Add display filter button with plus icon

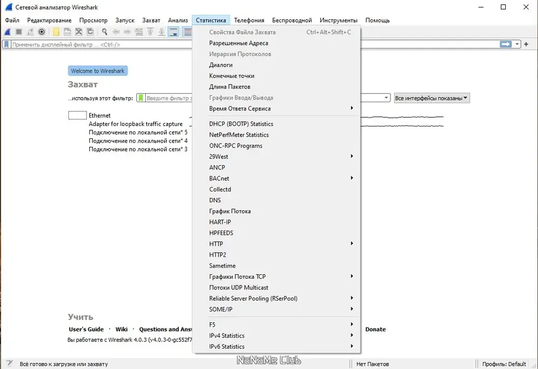pyautogui.click(x=526, y=44)
